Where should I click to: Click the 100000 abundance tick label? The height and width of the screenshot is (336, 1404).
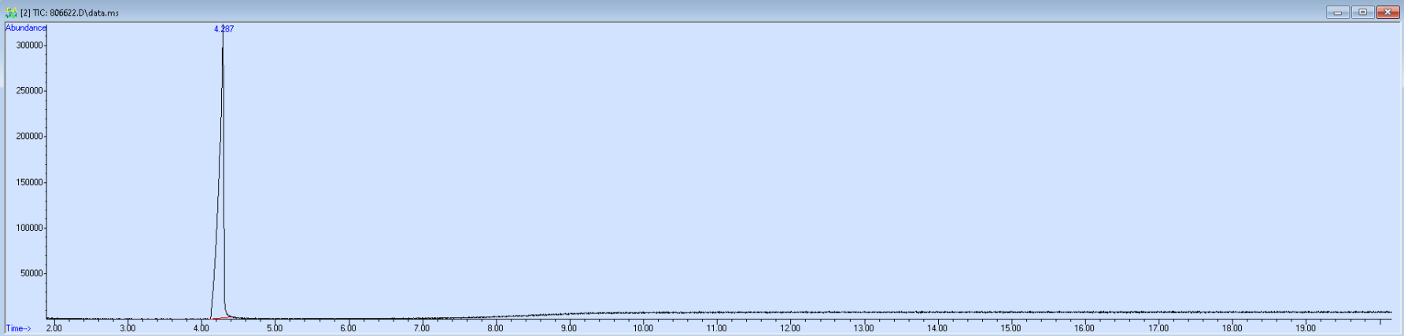click(x=29, y=228)
